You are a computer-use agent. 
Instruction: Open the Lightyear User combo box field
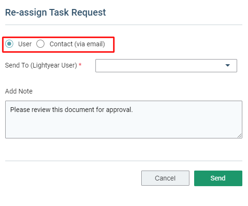click(x=166, y=66)
